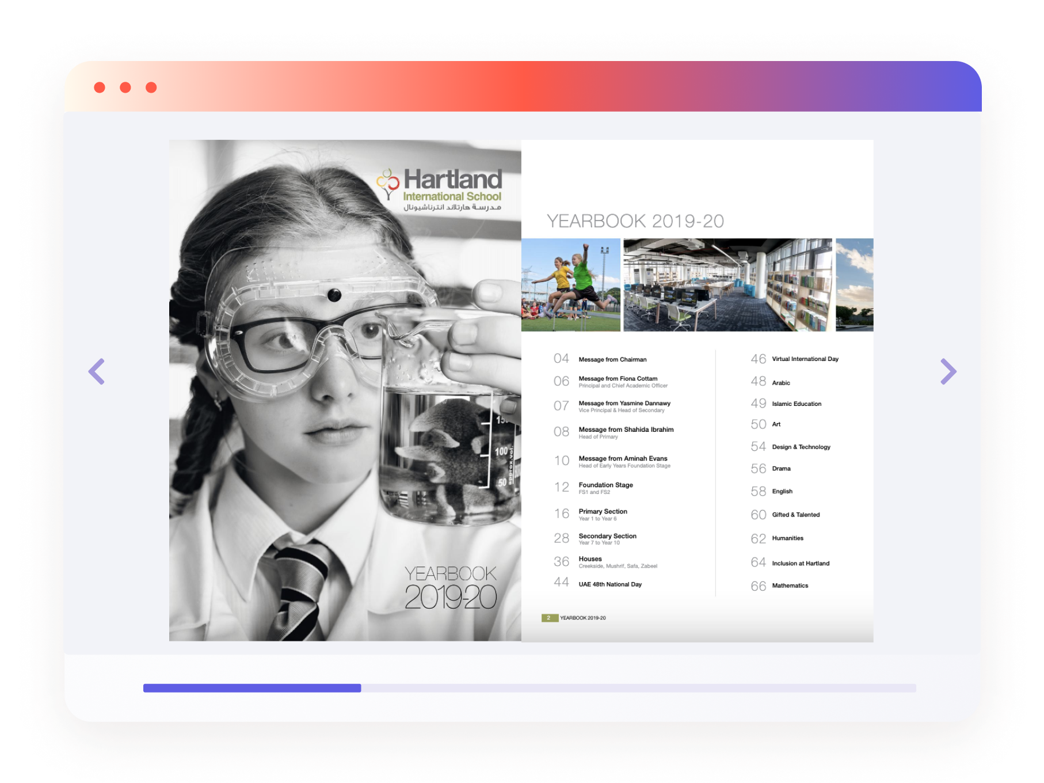
Task: Click 'Drama' contents entry
Action: (x=781, y=469)
